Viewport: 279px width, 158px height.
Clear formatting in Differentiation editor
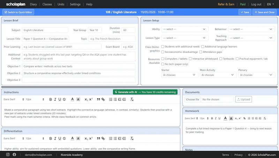[x=132, y=138]
